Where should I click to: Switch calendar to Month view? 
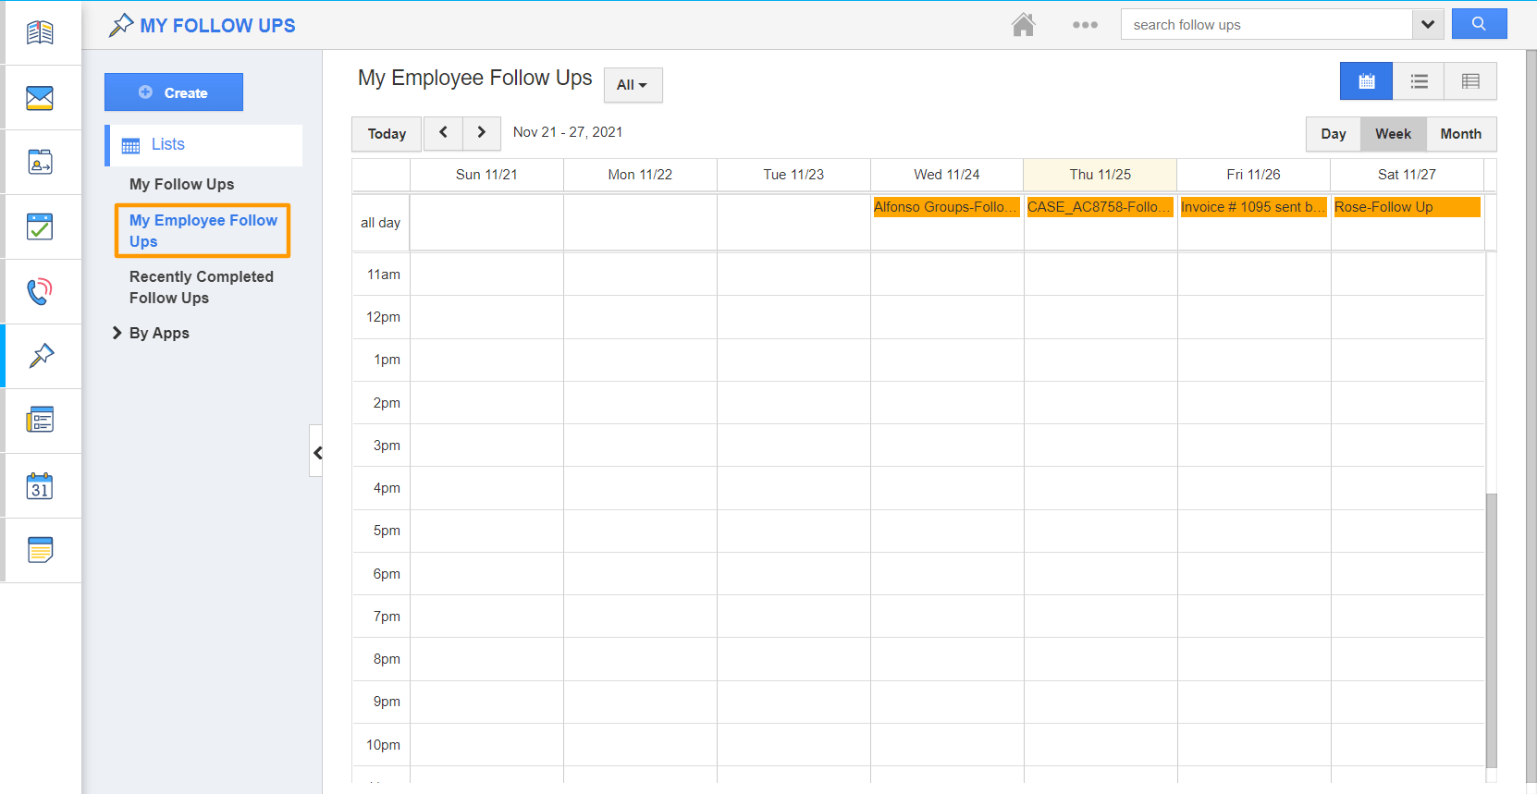1460,134
